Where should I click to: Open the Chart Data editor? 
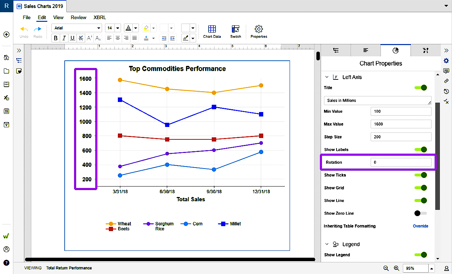click(212, 31)
